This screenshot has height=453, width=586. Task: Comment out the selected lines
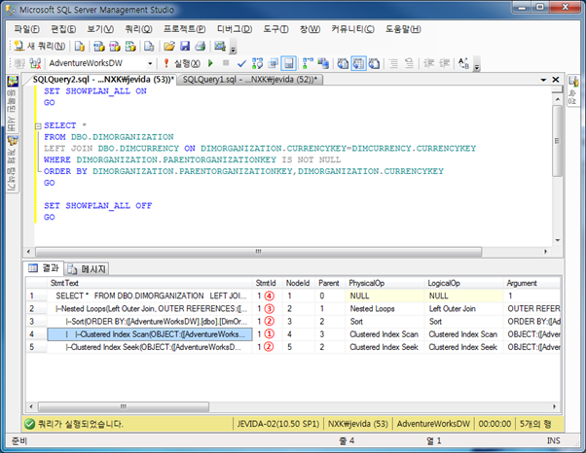point(393,63)
